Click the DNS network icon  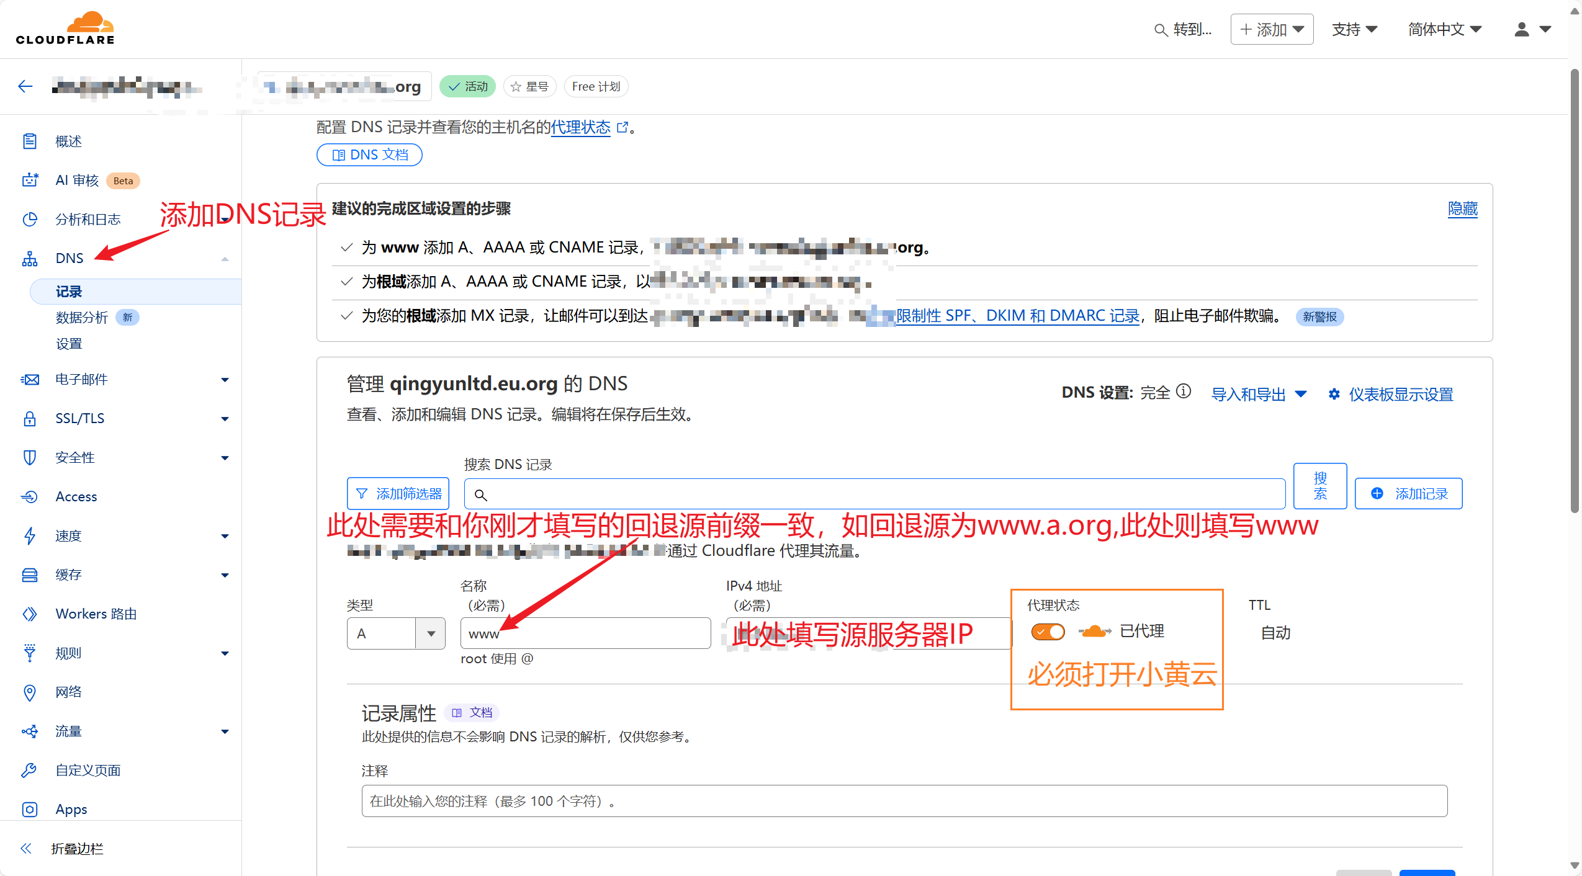click(x=29, y=259)
